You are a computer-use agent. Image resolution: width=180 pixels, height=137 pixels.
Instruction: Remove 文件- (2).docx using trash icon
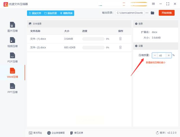(x=120, y=47)
